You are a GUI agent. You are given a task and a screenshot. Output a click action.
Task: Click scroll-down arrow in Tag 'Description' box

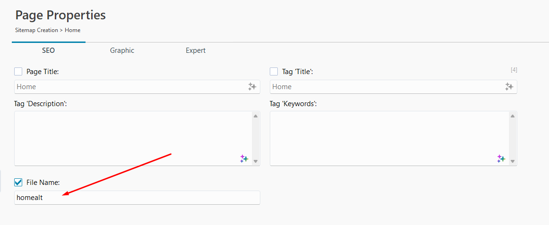click(256, 161)
